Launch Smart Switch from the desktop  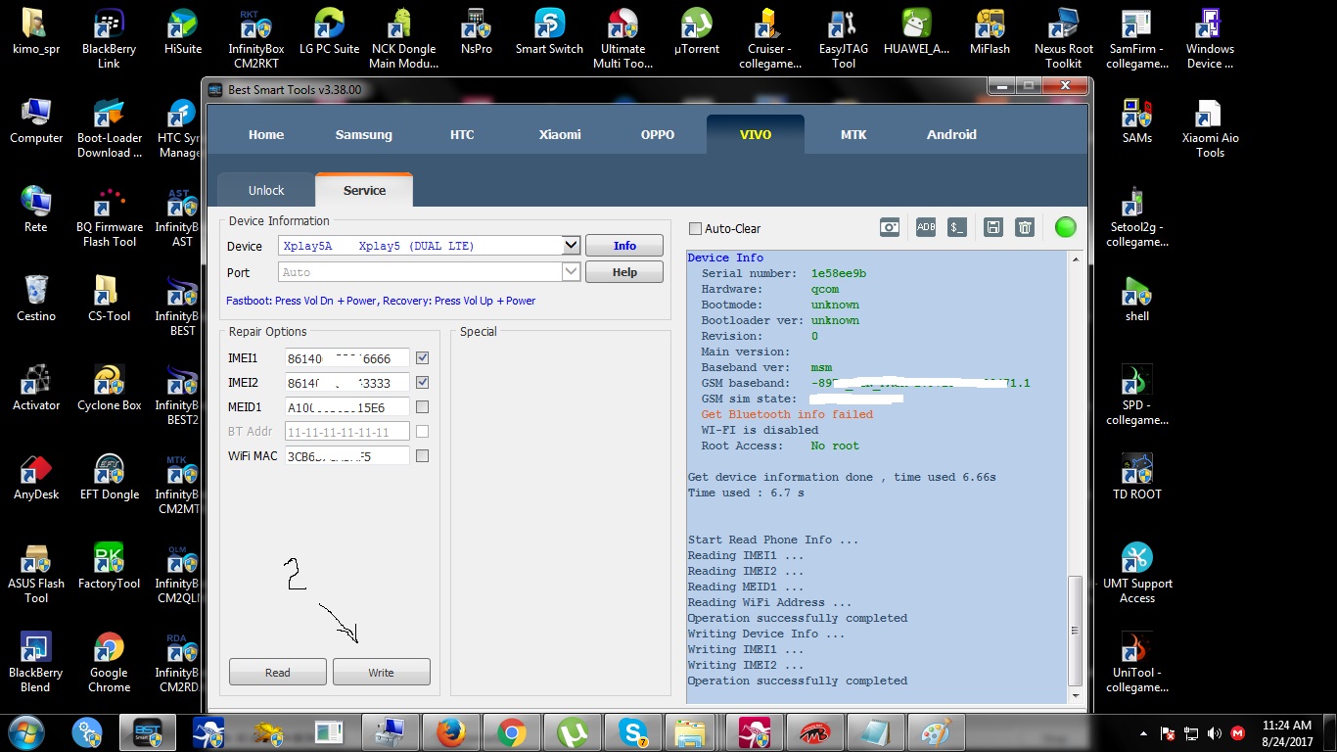coord(550,32)
